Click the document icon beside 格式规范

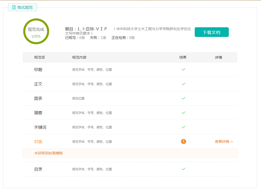pyautogui.click(x=14, y=7)
